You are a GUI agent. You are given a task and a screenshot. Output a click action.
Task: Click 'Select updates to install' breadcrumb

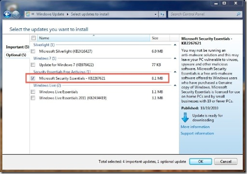point(90,14)
